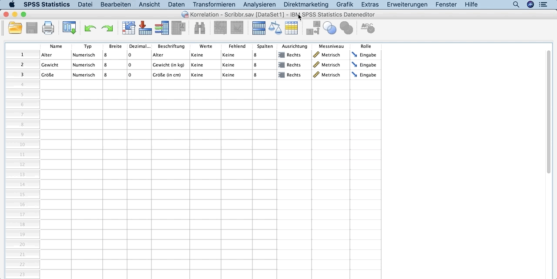
Task: Open the Apple menu
Action: 12,4
